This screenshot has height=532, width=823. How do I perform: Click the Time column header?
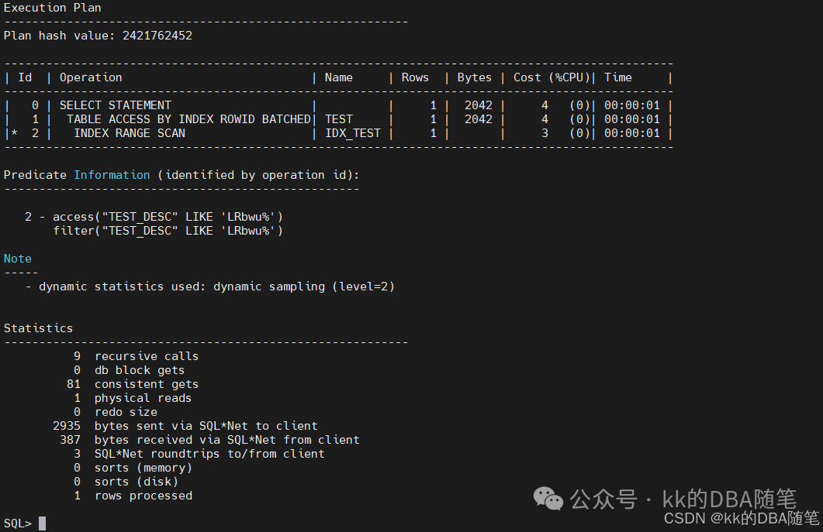point(618,77)
